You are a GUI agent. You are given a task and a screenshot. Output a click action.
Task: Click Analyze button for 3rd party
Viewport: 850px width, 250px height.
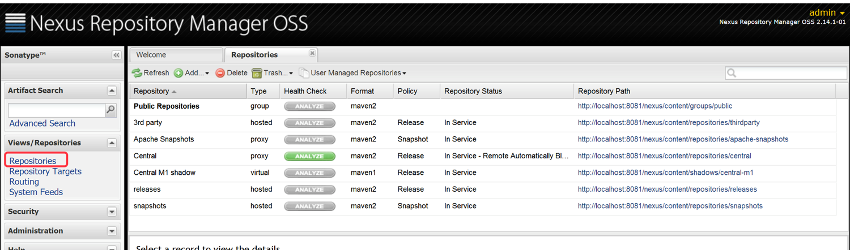coord(309,123)
